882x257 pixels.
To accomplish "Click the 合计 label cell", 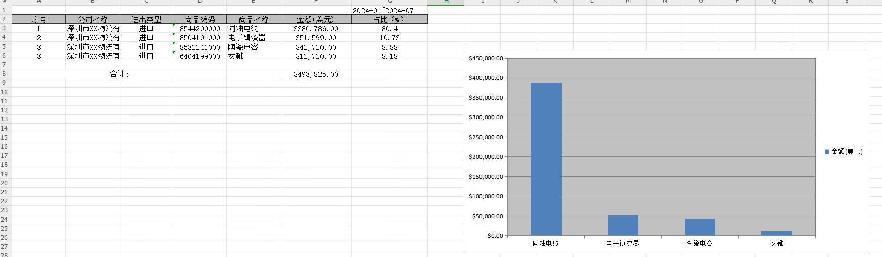I will point(119,74).
